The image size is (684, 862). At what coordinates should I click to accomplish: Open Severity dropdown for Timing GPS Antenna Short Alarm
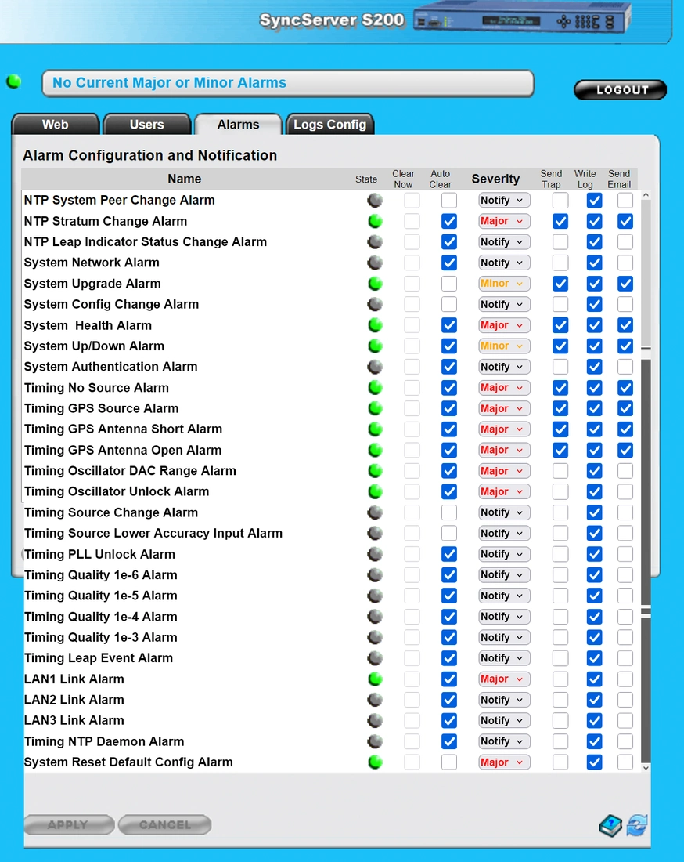504,429
